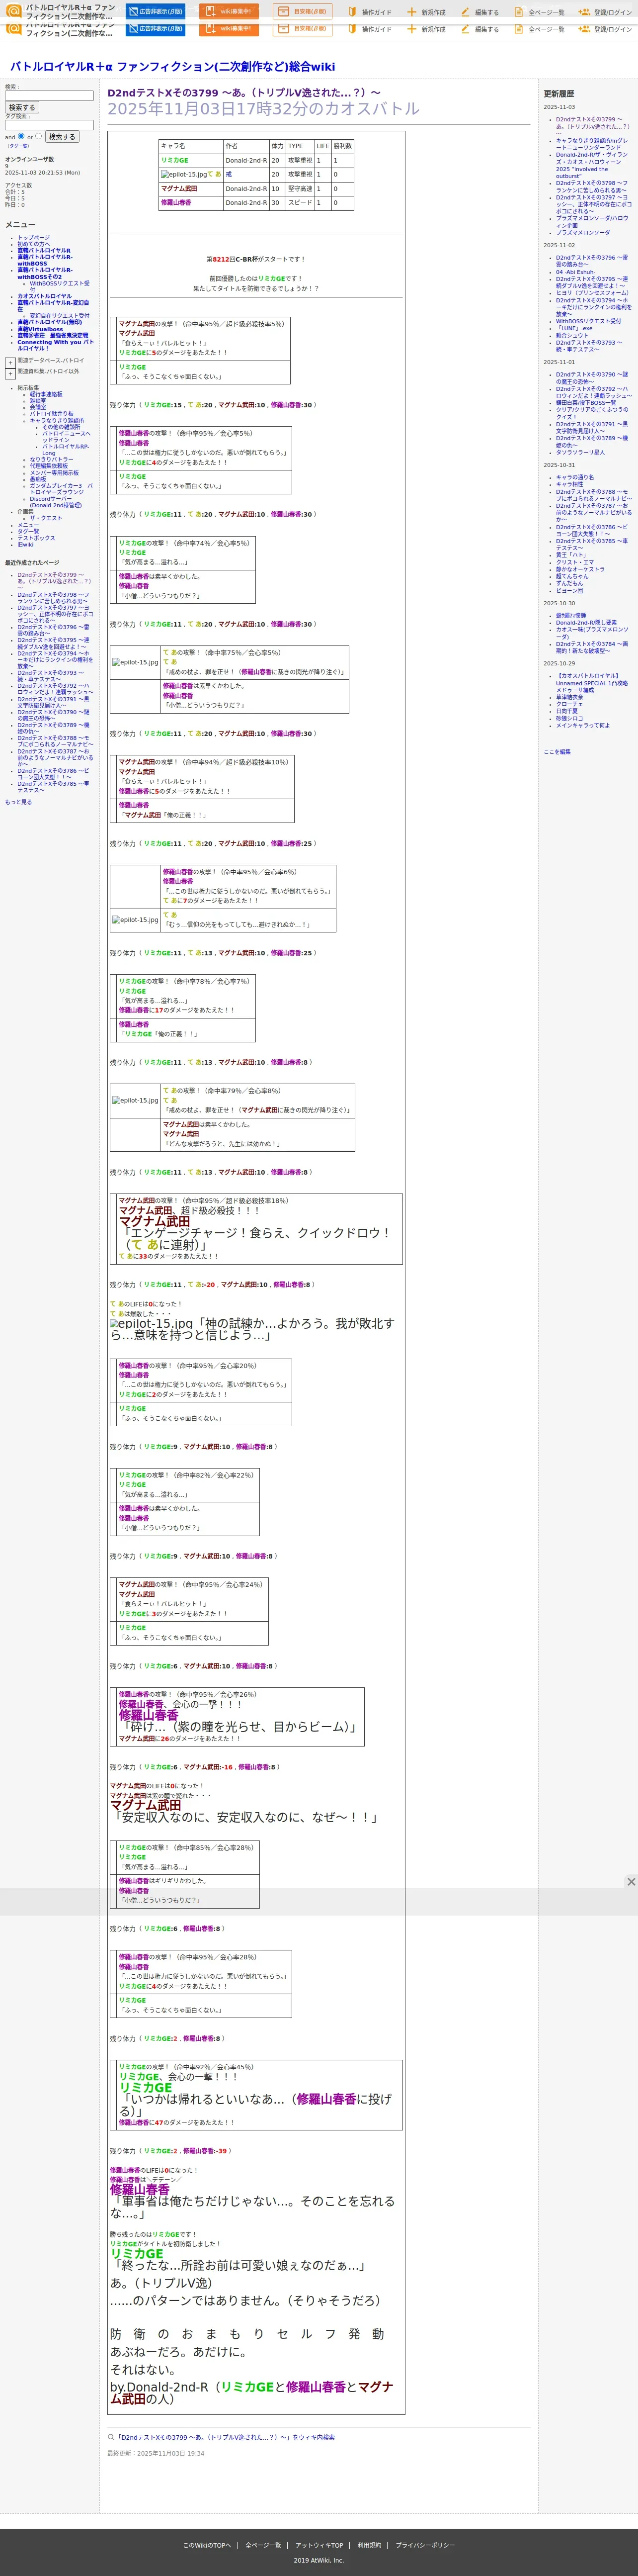
Task: Open キャラ相性 in update history
Action: click(569, 484)
